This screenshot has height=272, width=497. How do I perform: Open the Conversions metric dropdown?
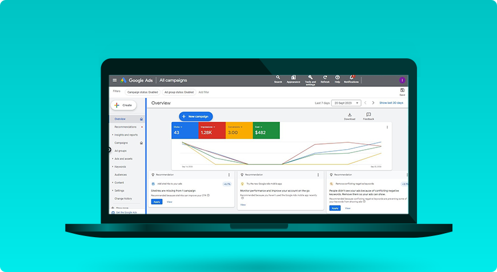(x=235, y=127)
